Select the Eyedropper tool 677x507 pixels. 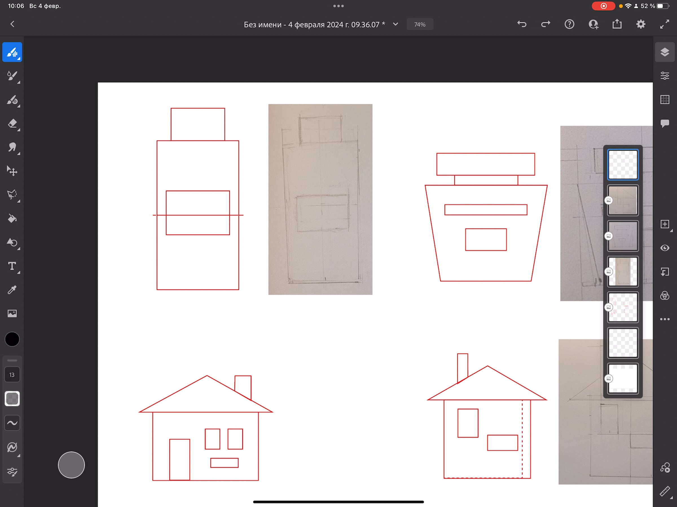click(x=12, y=290)
